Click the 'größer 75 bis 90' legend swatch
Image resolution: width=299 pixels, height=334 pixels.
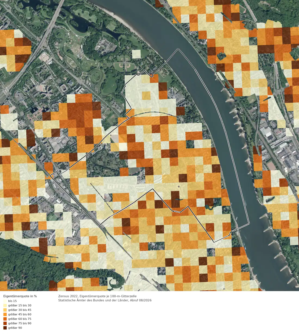pyautogui.click(x=5, y=323)
